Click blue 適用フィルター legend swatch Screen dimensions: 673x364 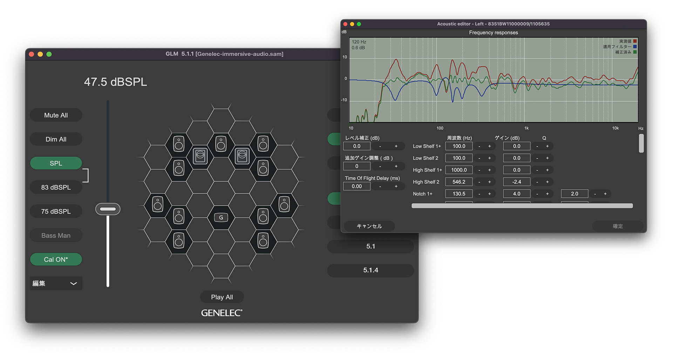(635, 47)
